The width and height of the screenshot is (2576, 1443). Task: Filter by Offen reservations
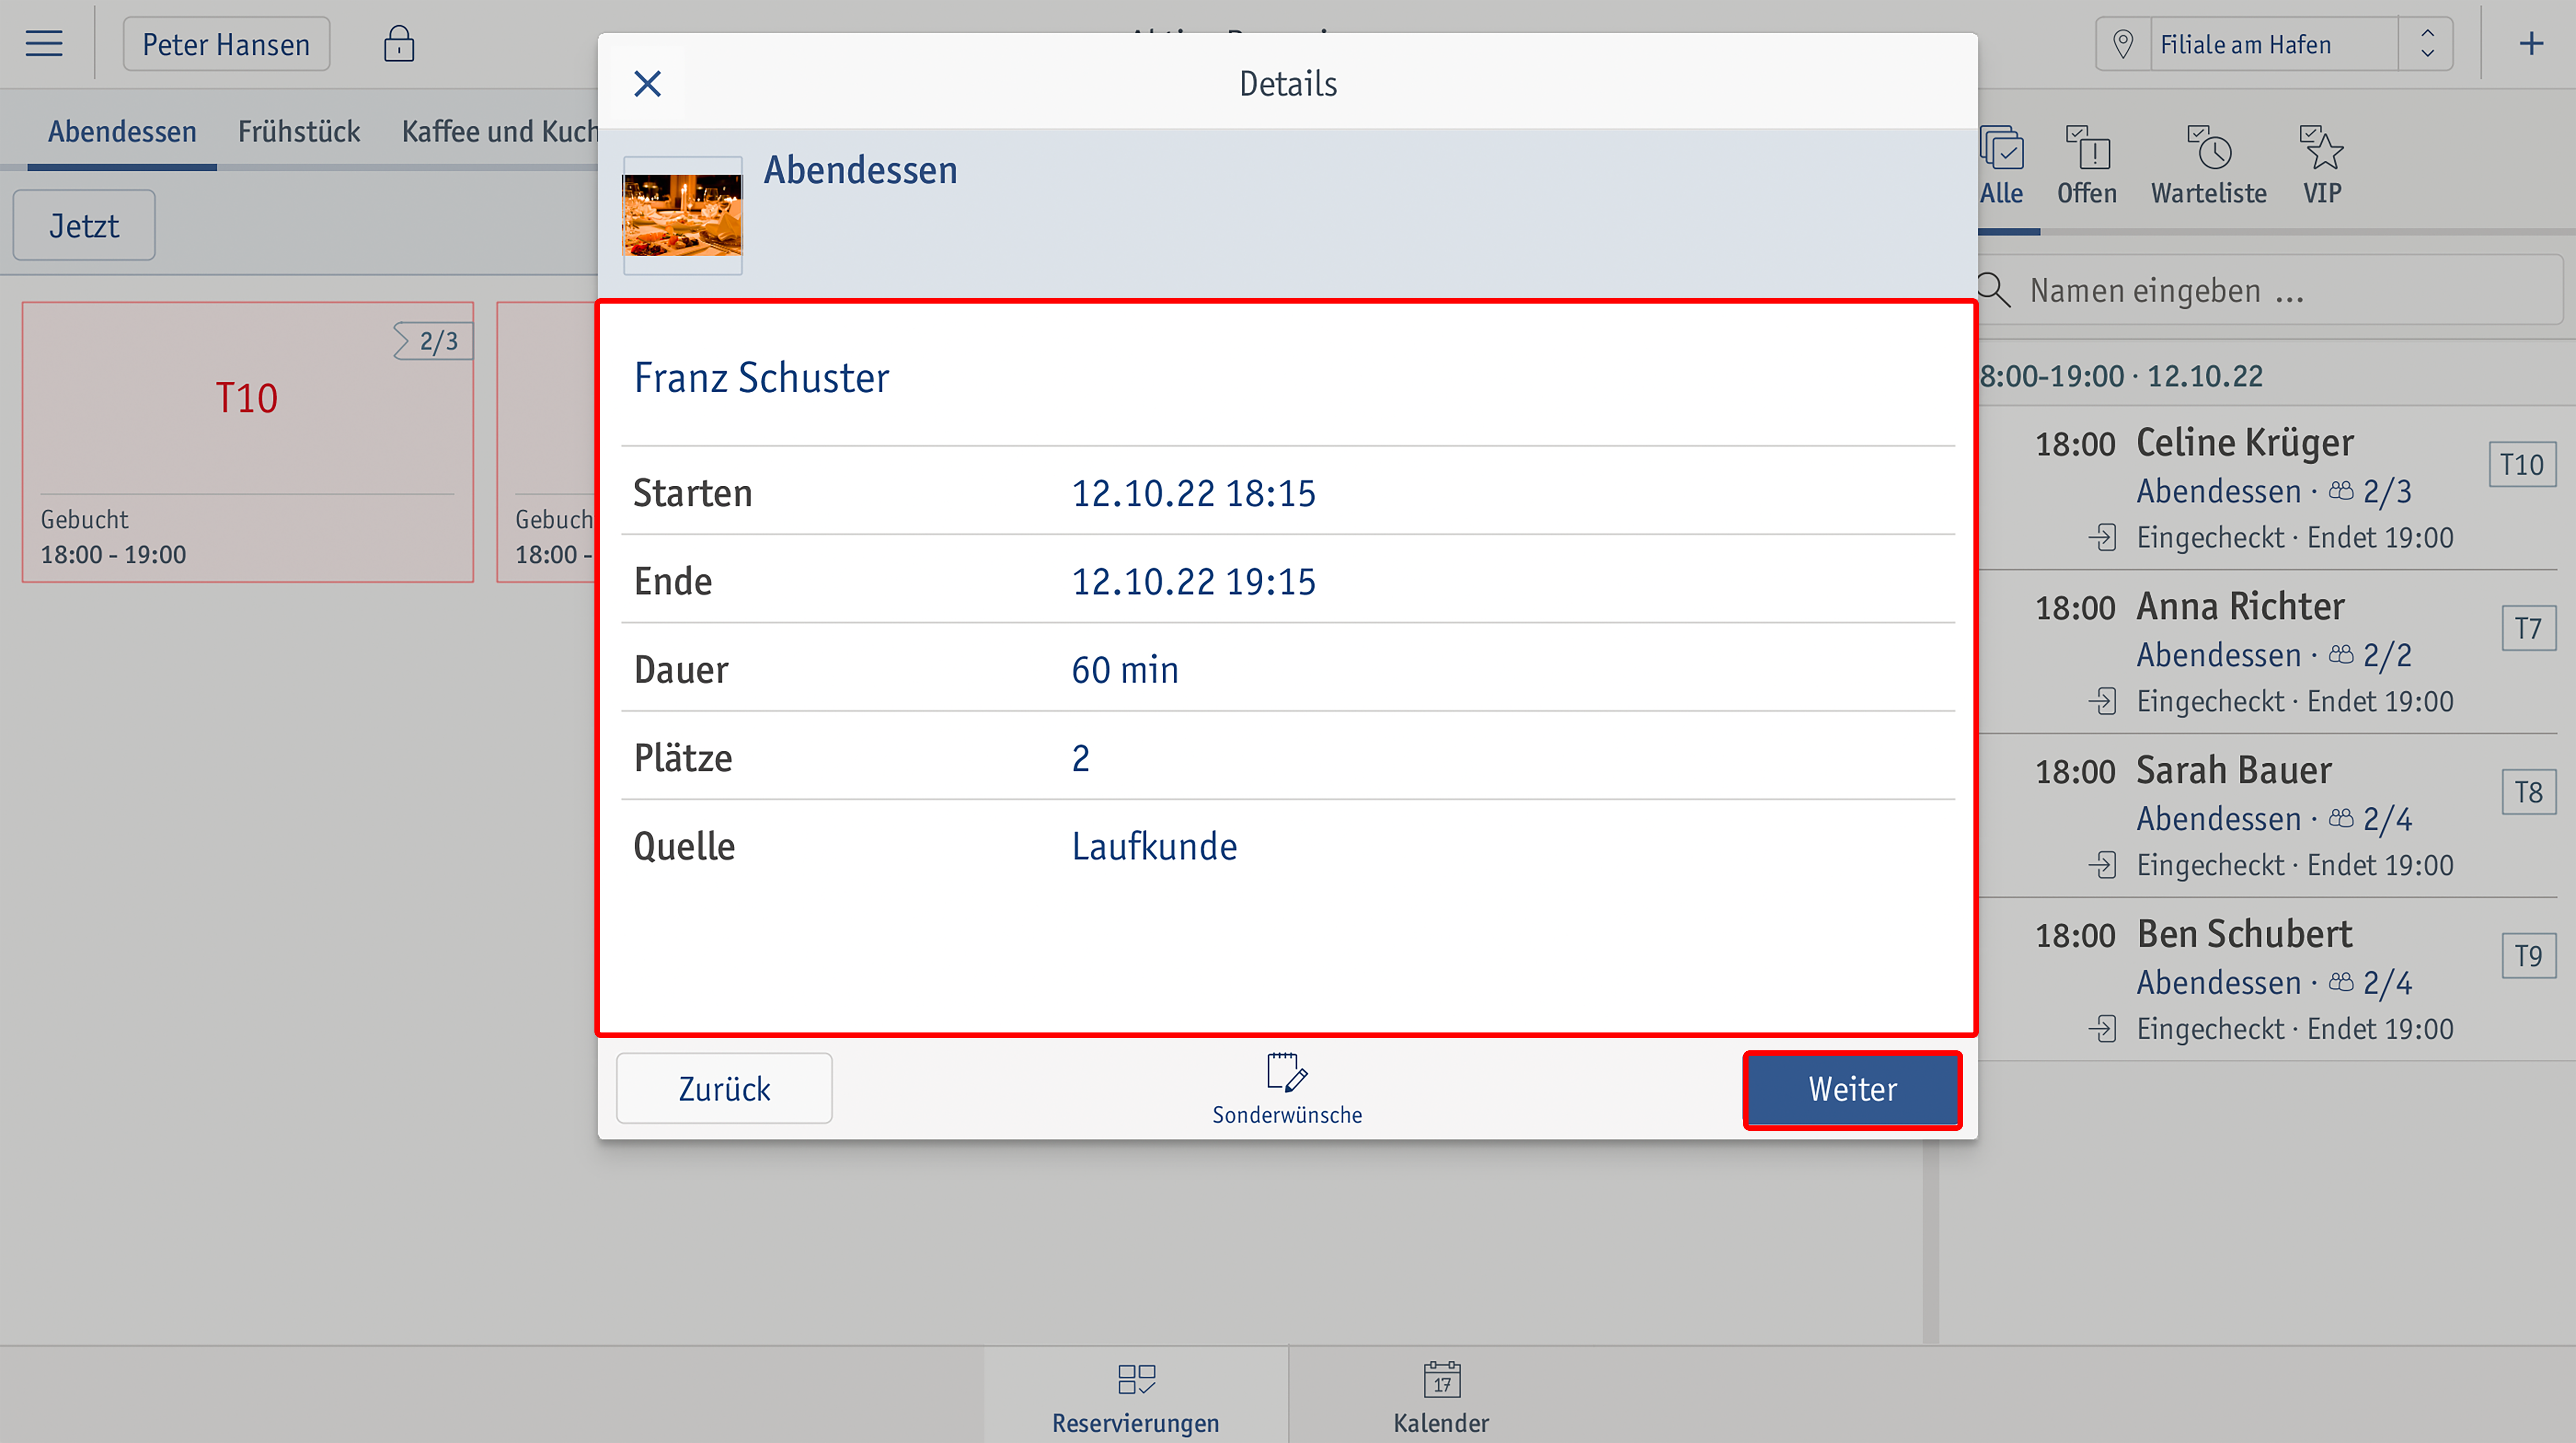coord(2087,166)
